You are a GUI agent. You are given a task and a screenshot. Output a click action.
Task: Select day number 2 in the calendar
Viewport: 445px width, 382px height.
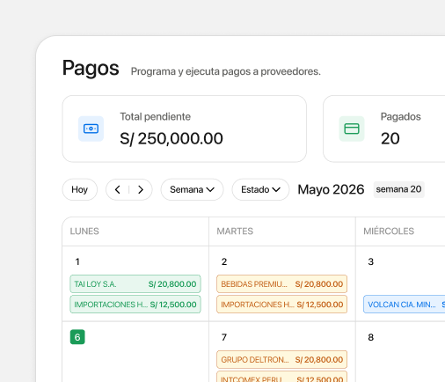224,261
